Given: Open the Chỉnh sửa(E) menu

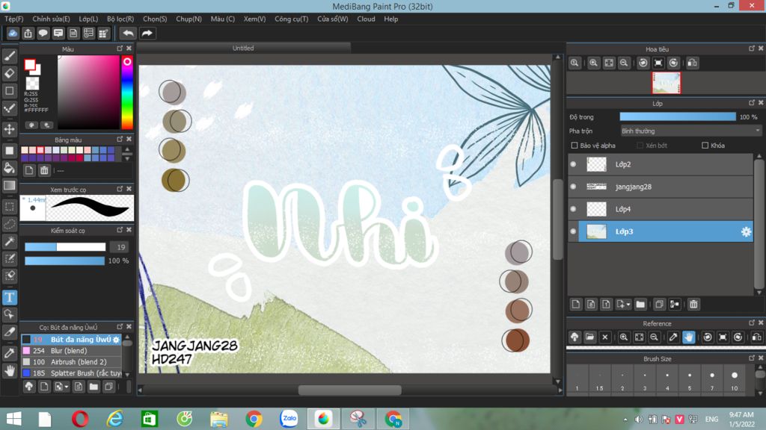Looking at the screenshot, I should [51, 19].
